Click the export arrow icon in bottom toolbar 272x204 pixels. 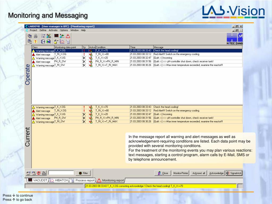click(28, 173)
